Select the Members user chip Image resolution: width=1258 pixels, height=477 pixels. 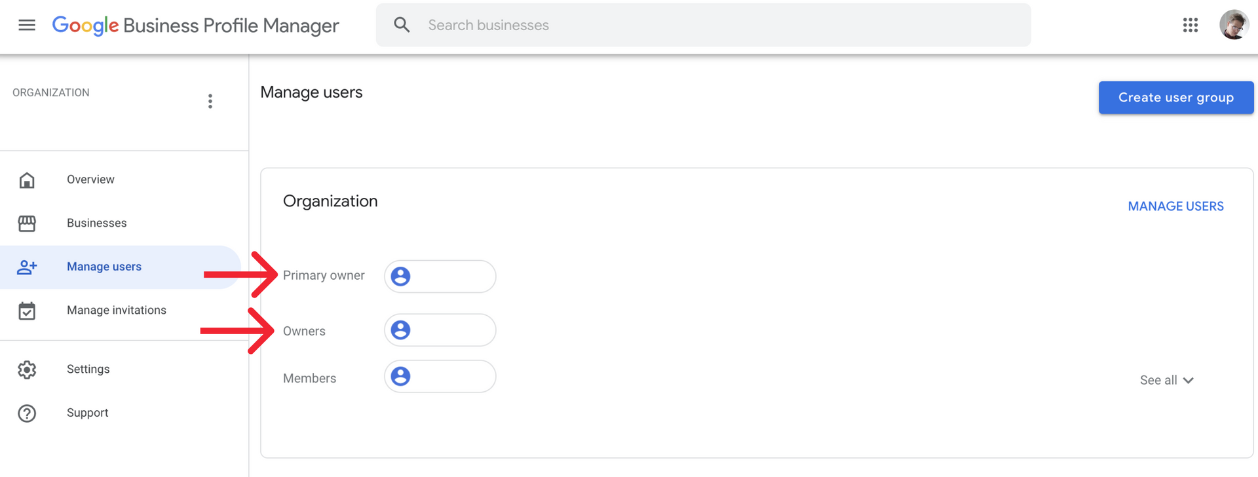coord(440,377)
